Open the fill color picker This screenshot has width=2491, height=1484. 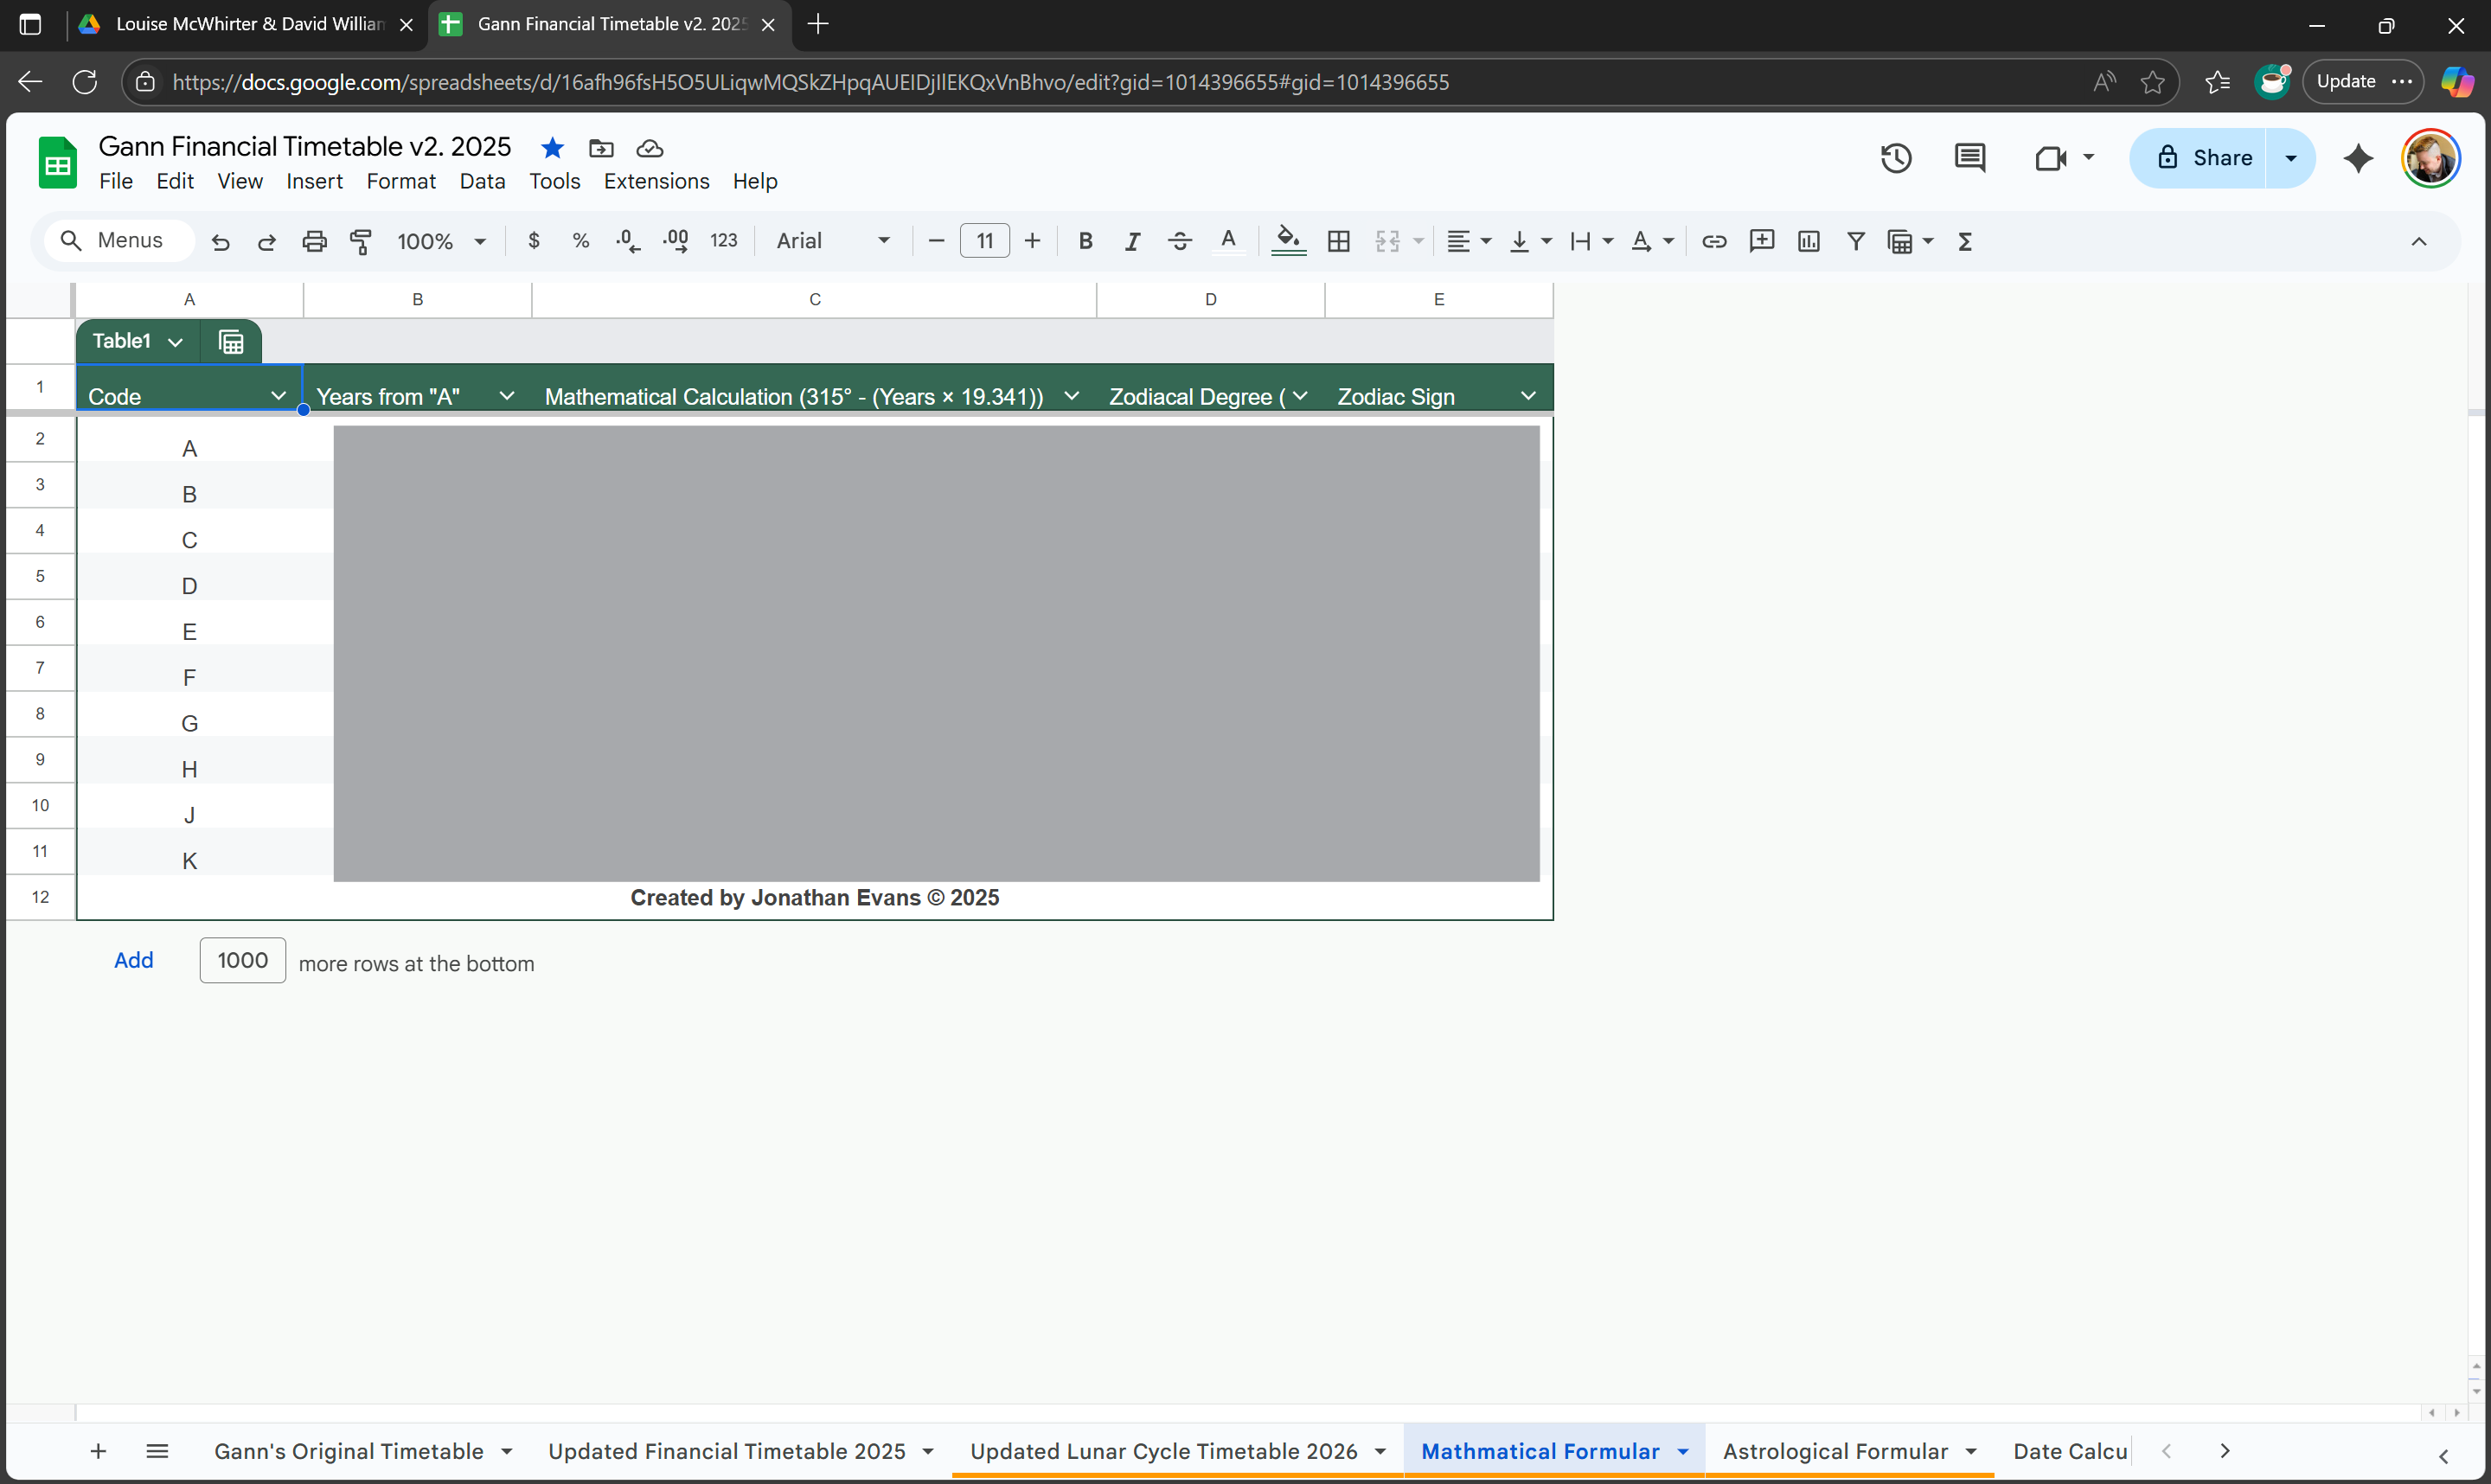1288,241
